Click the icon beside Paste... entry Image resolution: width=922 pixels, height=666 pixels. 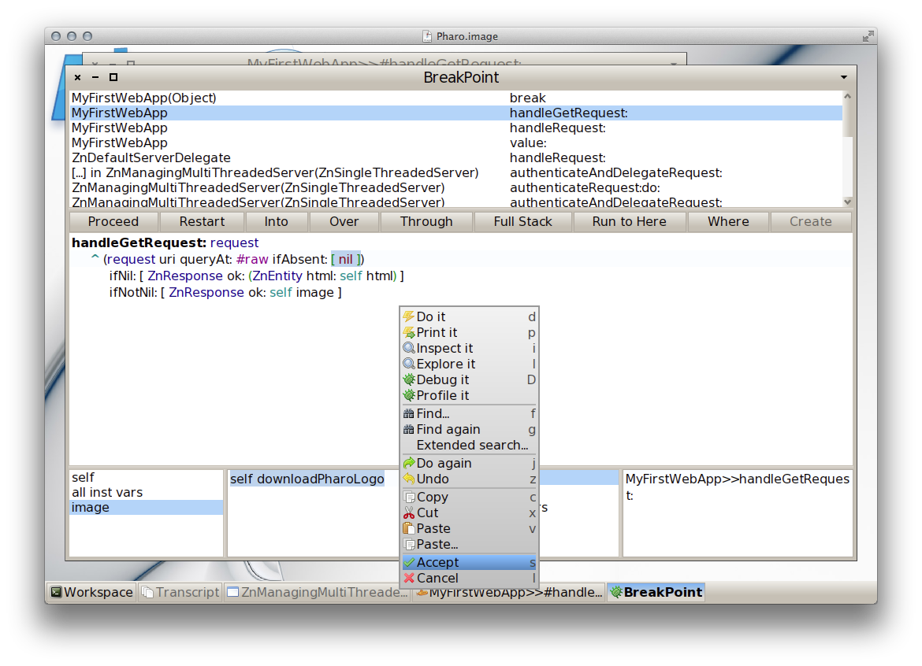409,545
